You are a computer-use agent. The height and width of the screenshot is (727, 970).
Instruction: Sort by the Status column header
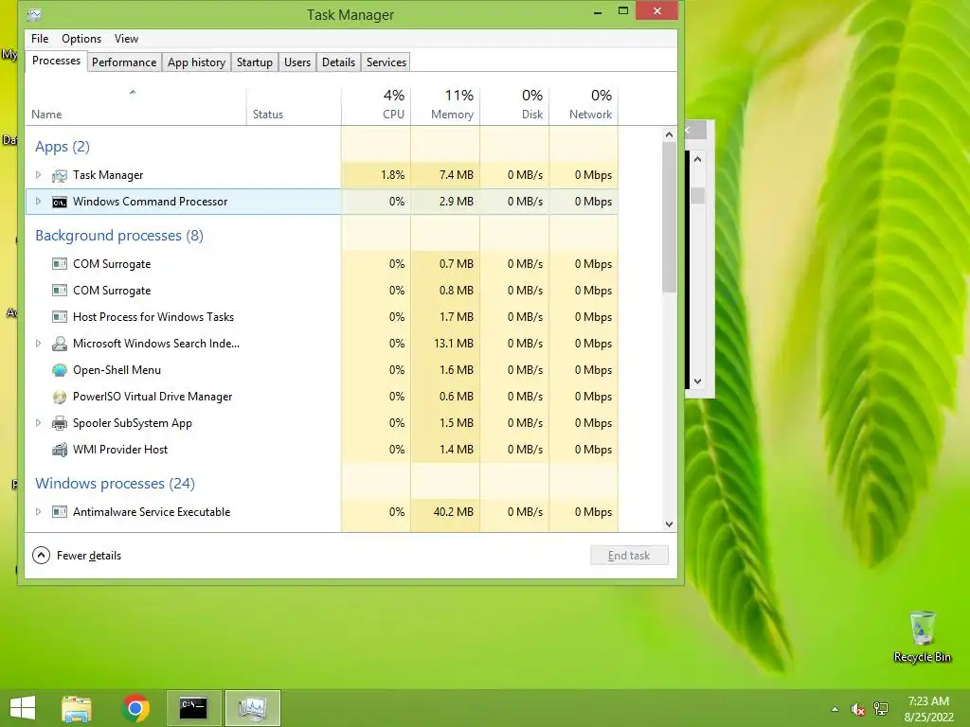point(294,105)
